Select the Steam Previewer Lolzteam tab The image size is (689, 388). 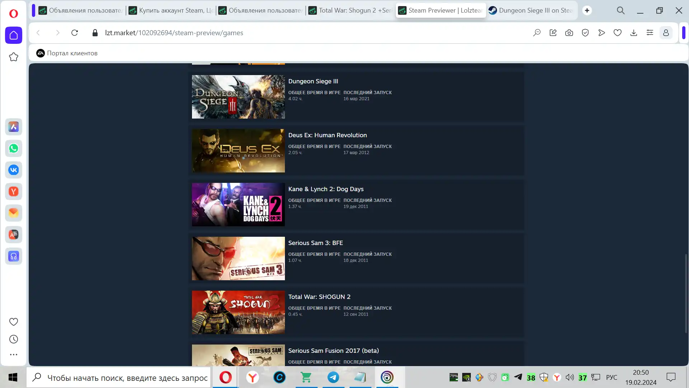coord(441,10)
